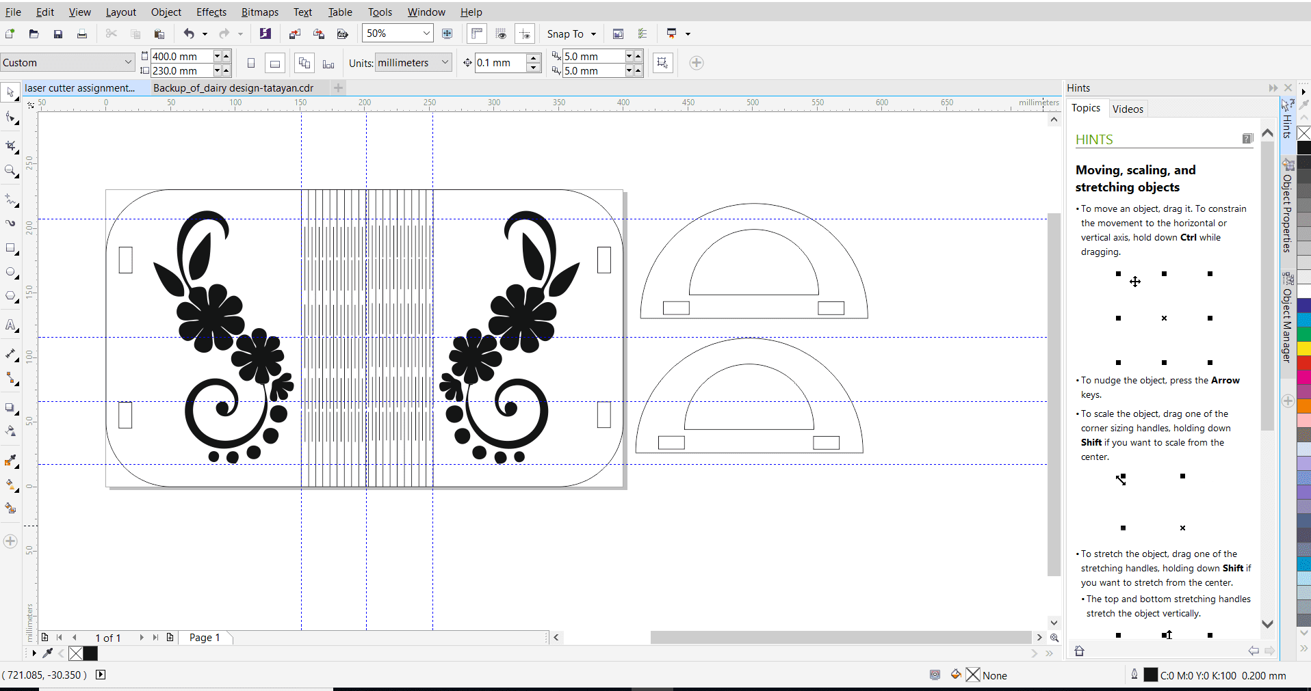The width and height of the screenshot is (1311, 691).
Task: Click the Publish to PDF icon
Action: click(343, 33)
